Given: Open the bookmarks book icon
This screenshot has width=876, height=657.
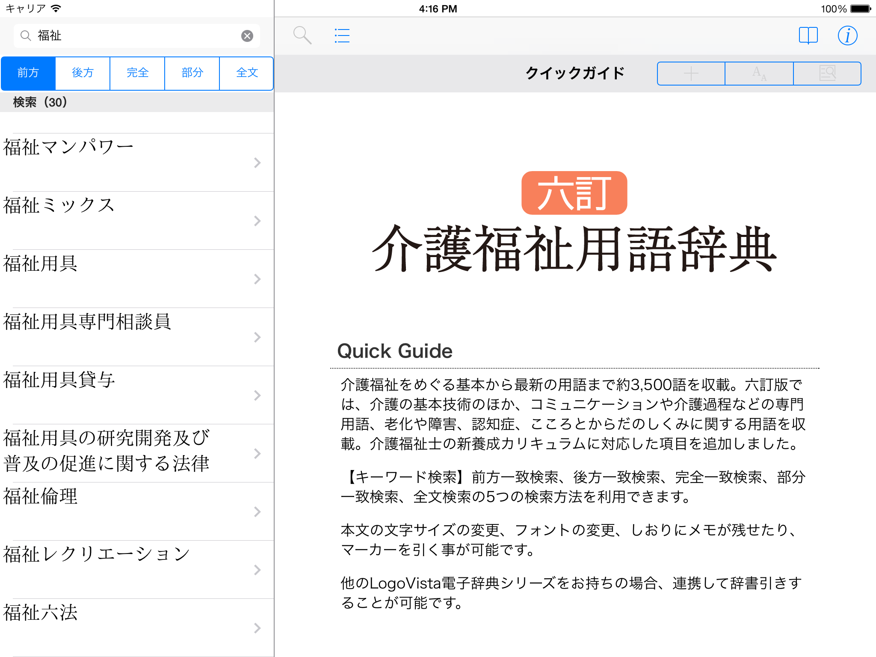Looking at the screenshot, I should pyautogui.click(x=808, y=36).
